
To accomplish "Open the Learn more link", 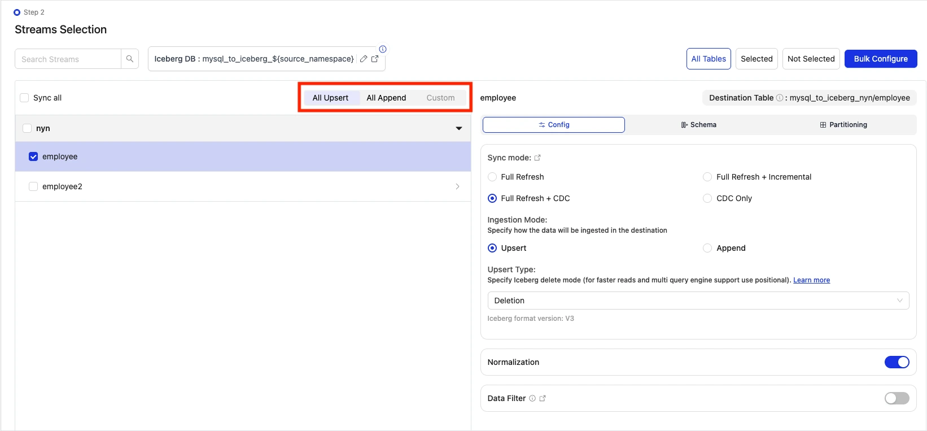I will [x=811, y=280].
